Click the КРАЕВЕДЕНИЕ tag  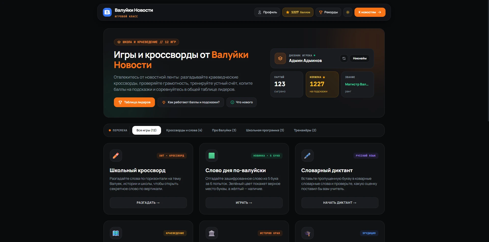[175, 233]
